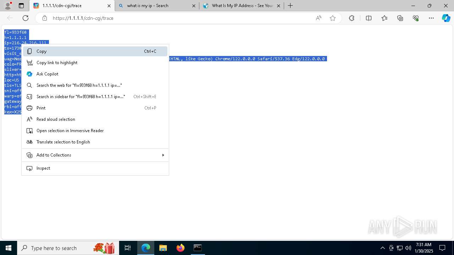The width and height of the screenshot is (454, 255).
Task: Click the Windows Start button
Action: 9,248
